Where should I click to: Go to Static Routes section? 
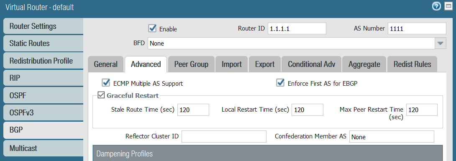pos(44,43)
